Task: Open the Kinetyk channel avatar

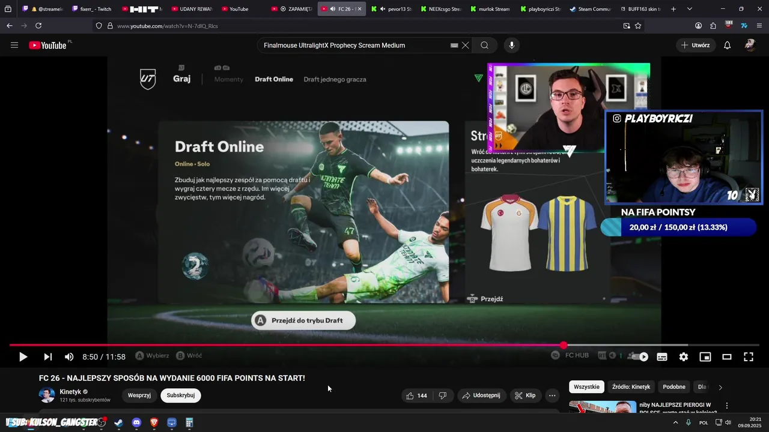Action: pos(47,395)
